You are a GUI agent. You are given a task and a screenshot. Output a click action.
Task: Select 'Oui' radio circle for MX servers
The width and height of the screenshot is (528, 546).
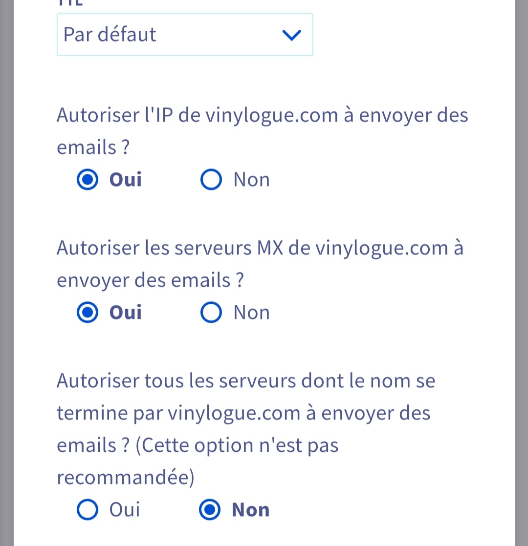(x=88, y=313)
